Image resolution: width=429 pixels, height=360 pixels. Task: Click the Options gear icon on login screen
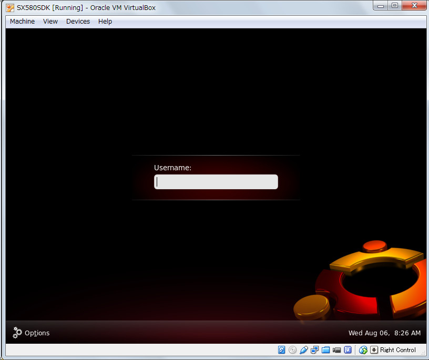(17, 333)
